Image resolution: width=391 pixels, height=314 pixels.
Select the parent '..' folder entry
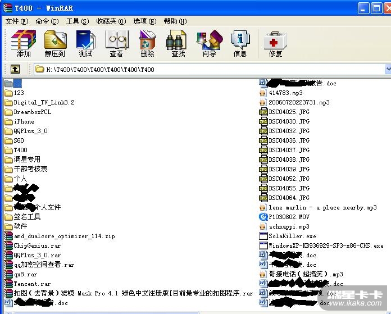[13, 83]
